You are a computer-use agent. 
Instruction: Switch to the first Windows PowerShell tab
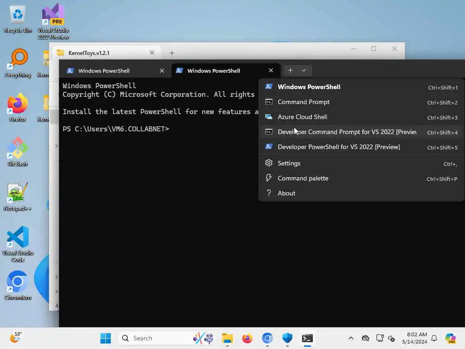pyautogui.click(x=115, y=70)
